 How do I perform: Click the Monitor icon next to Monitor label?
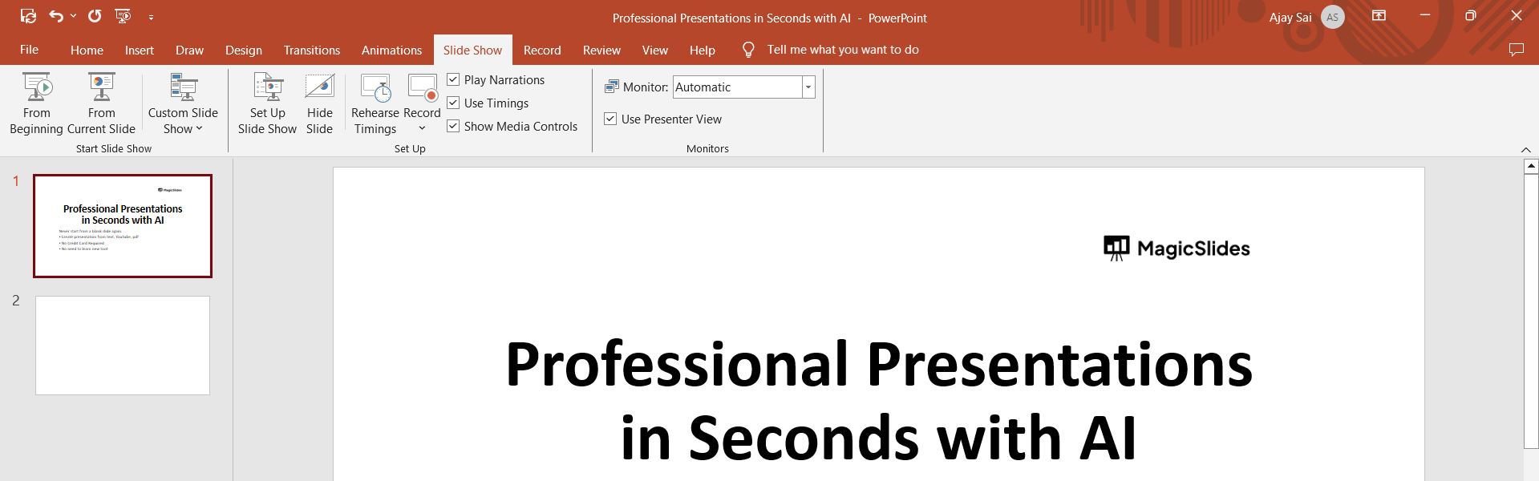point(612,87)
